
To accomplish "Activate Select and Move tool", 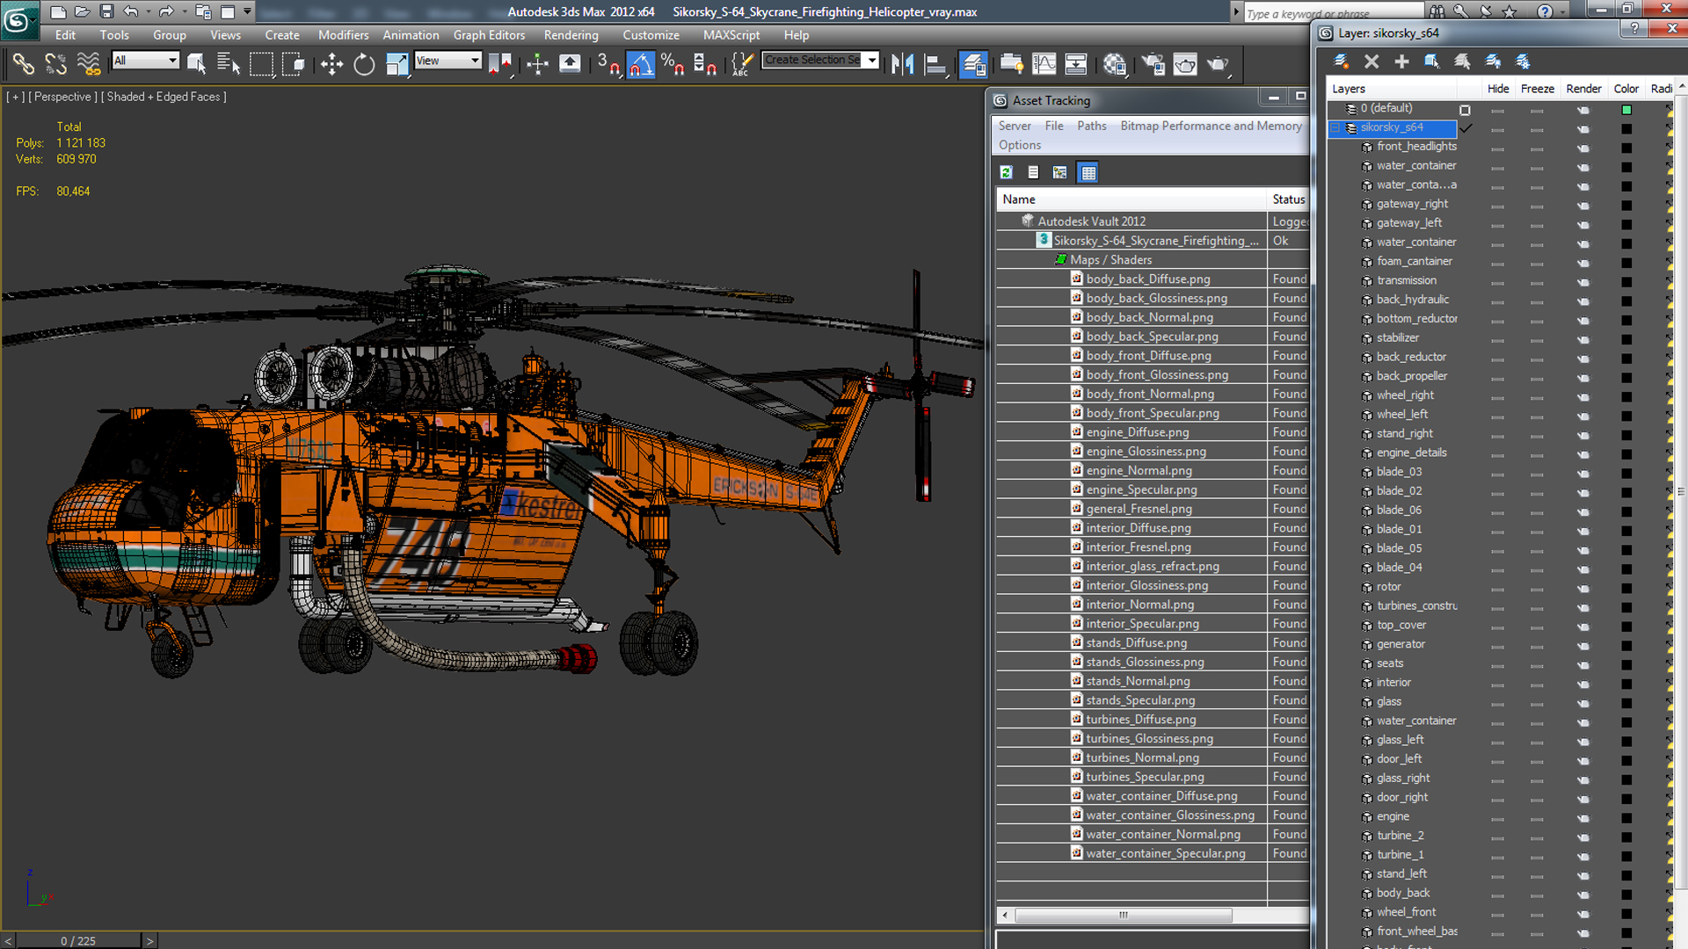I will point(331,64).
